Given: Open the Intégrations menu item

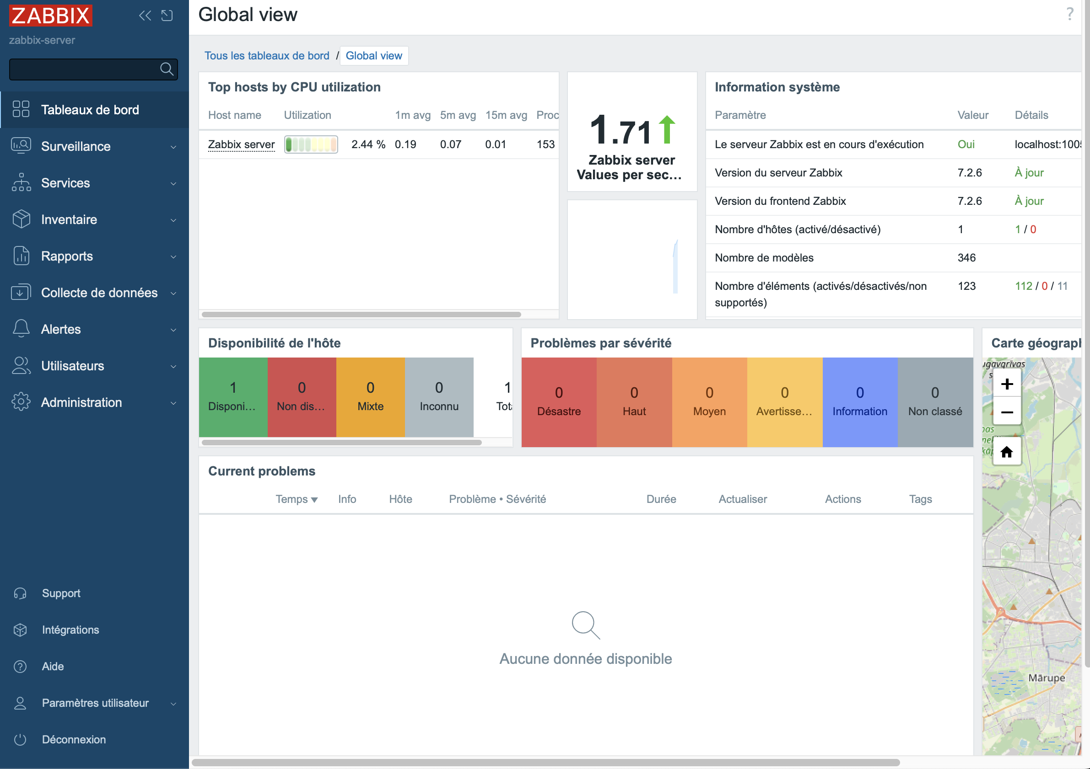Looking at the screenshot, I should (x=70, y=630).
